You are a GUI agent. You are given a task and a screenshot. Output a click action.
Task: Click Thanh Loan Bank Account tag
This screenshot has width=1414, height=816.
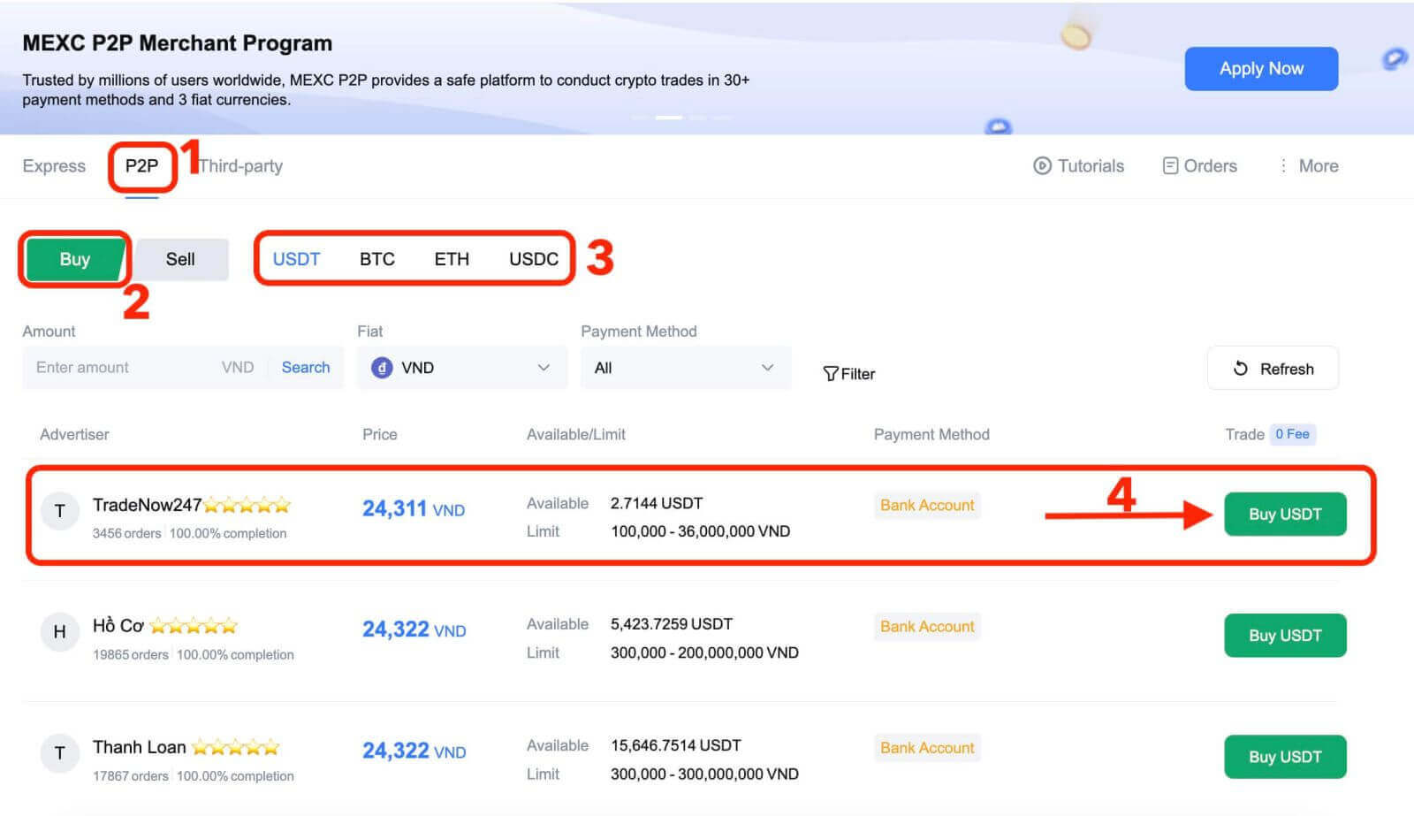tap(927, 747)
